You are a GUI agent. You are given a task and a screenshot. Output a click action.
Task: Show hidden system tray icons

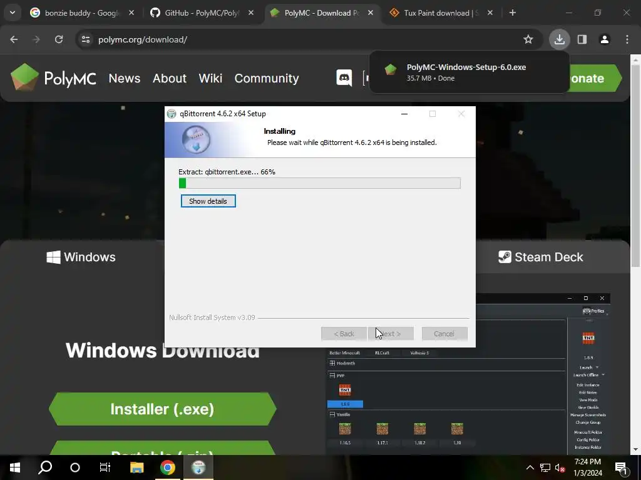pyautogui.click(x=530, y=467)
